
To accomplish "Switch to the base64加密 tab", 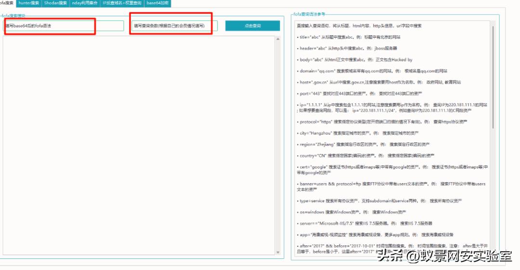I will click(x=157, y=3).
